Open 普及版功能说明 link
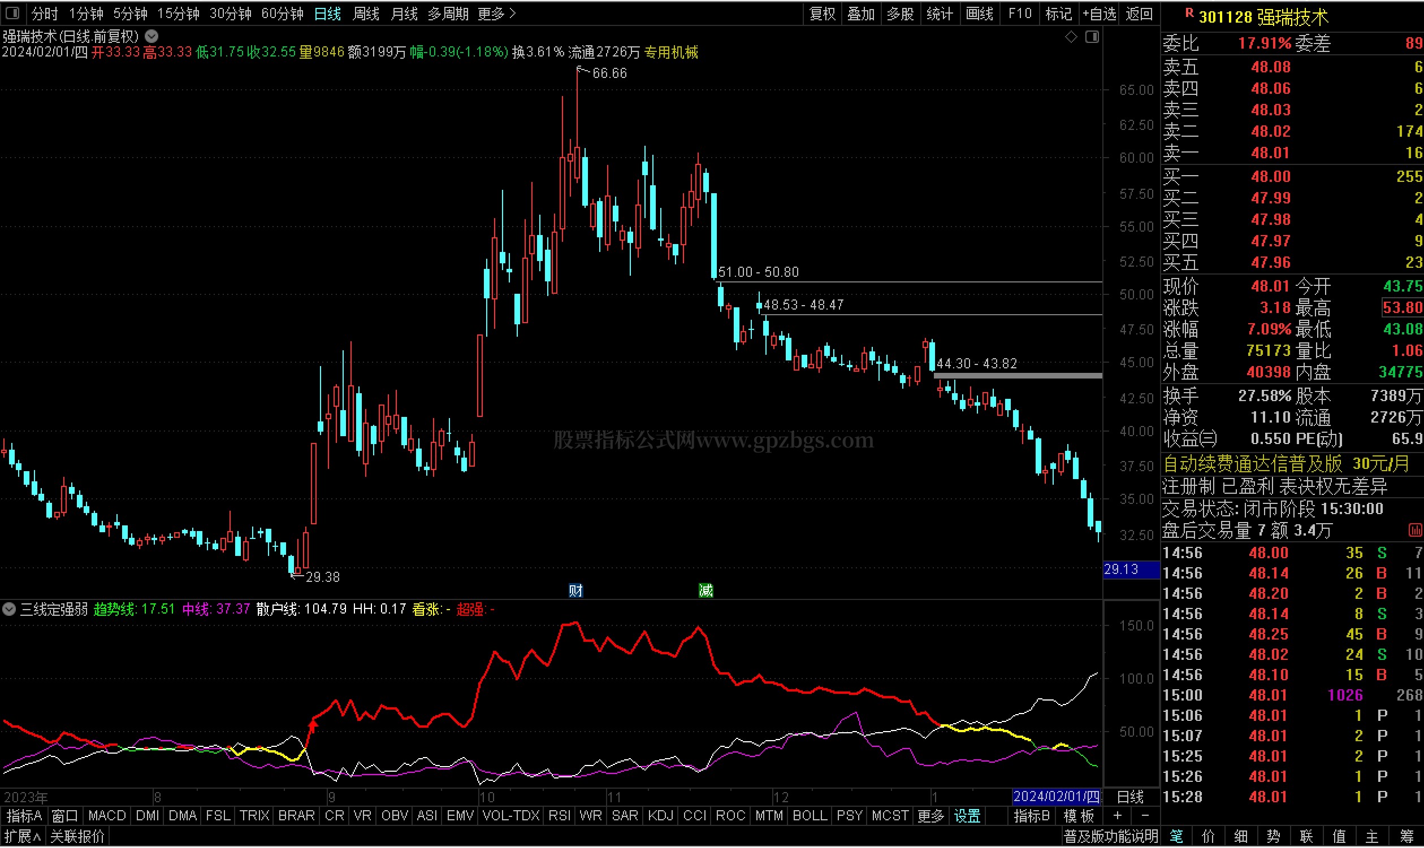This screenshot has height=848, width=1424. (1111, 837)
